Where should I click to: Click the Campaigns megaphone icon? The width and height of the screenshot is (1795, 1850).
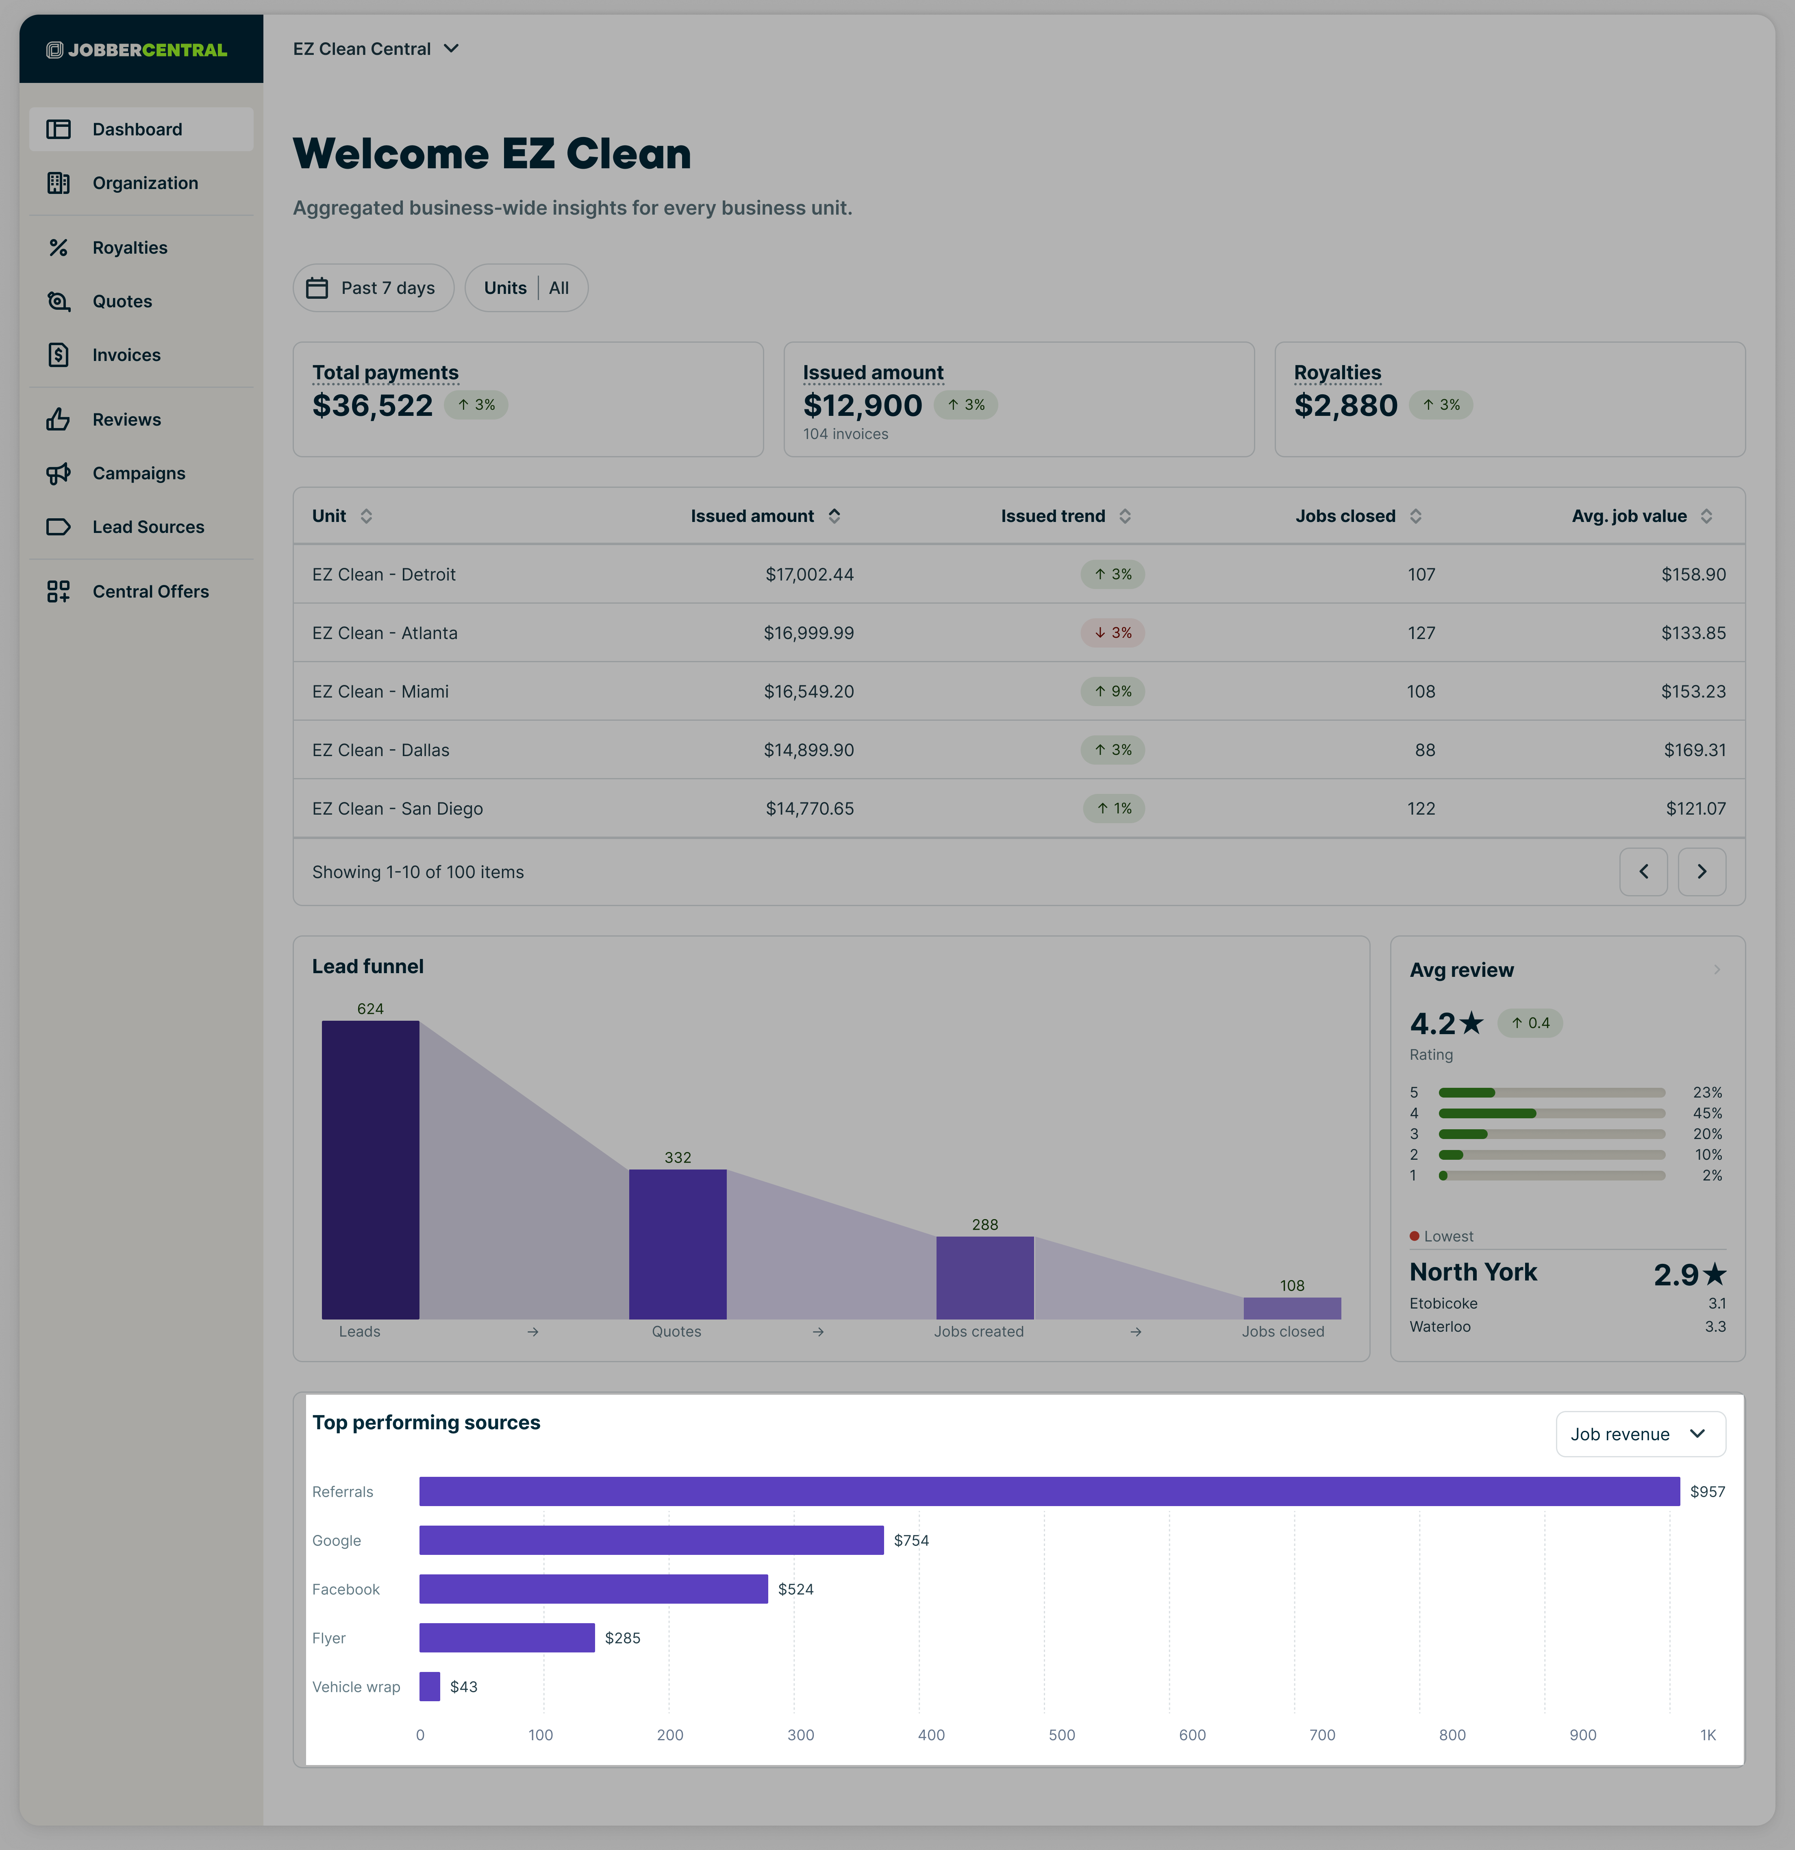(x=59, y=473)
